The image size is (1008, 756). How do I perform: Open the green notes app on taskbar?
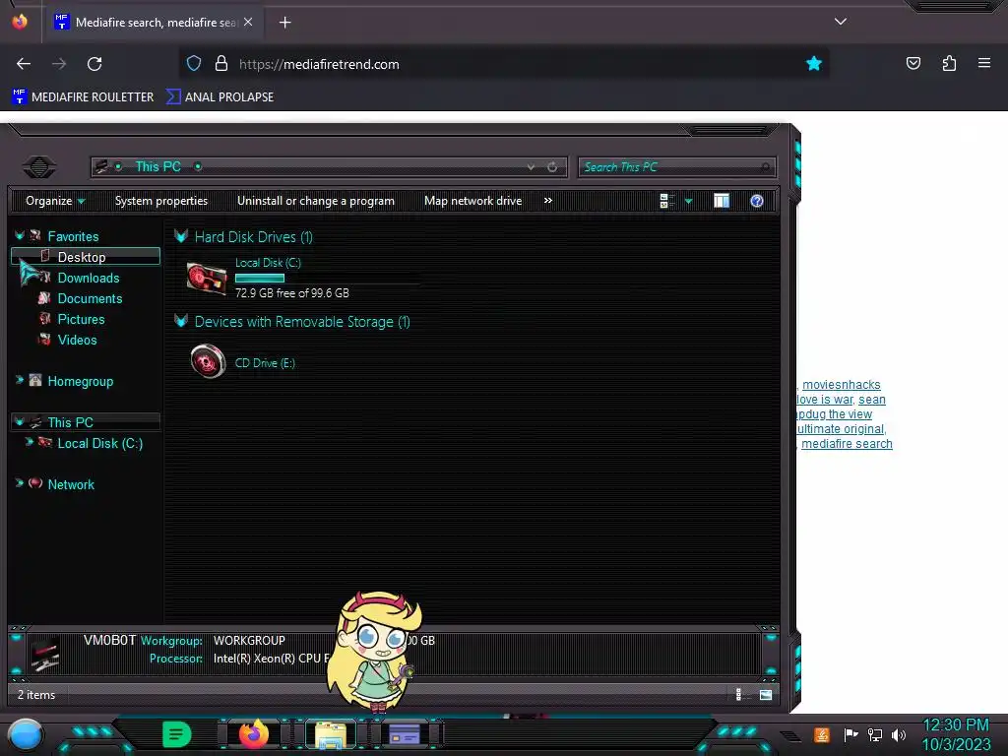[177, 734]
